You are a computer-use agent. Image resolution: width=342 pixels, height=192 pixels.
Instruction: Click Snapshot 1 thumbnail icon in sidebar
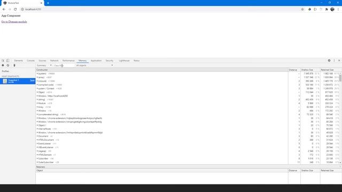point(5,81)
